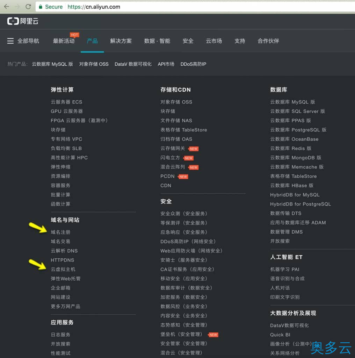Open Web应用防火墙（网络安全）link

pos(191,251)
